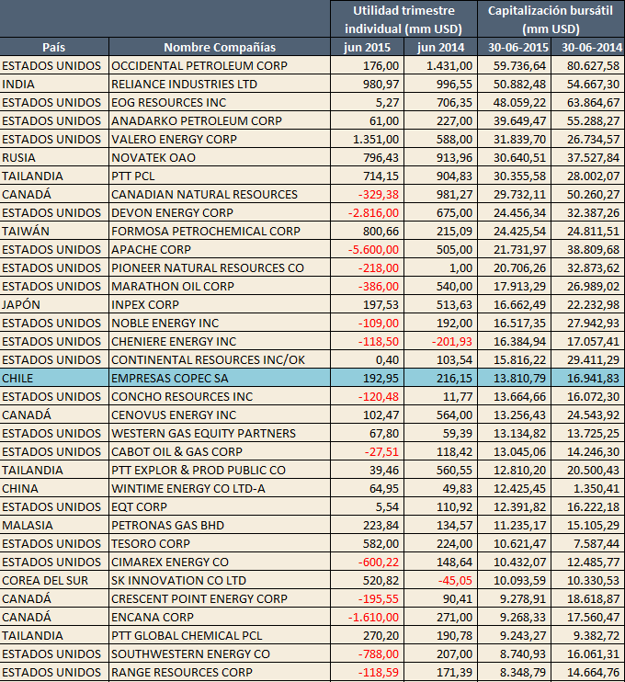Select the PETRONAS GAS BHD cell

click(220, 525)
